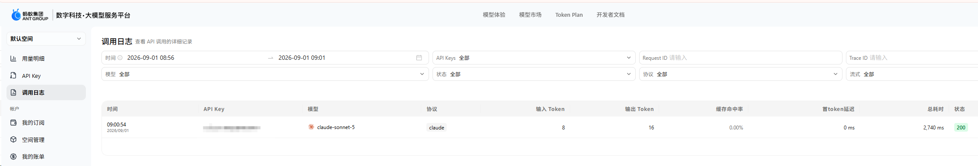Open the 协议 filter dropdown
The image size is (978, 166).
coord(741,74)
